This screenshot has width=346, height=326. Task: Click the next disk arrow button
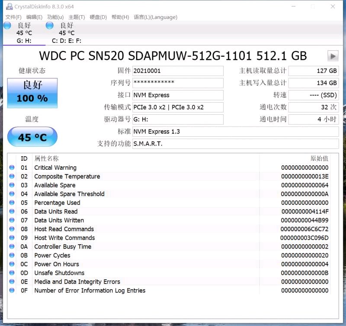[333, 56]
